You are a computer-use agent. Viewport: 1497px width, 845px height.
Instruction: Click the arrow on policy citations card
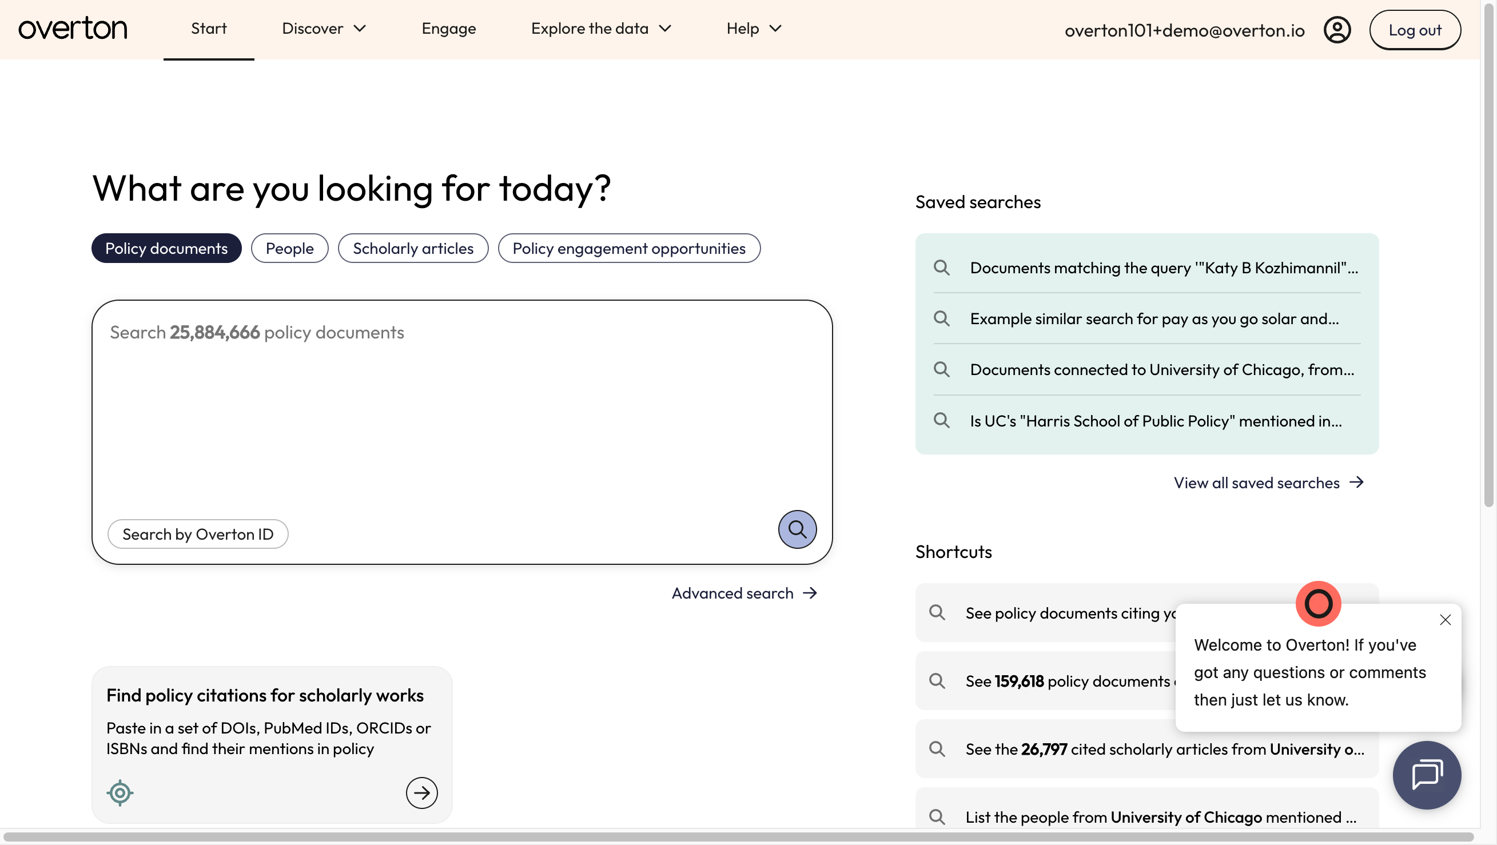[421, 793]
